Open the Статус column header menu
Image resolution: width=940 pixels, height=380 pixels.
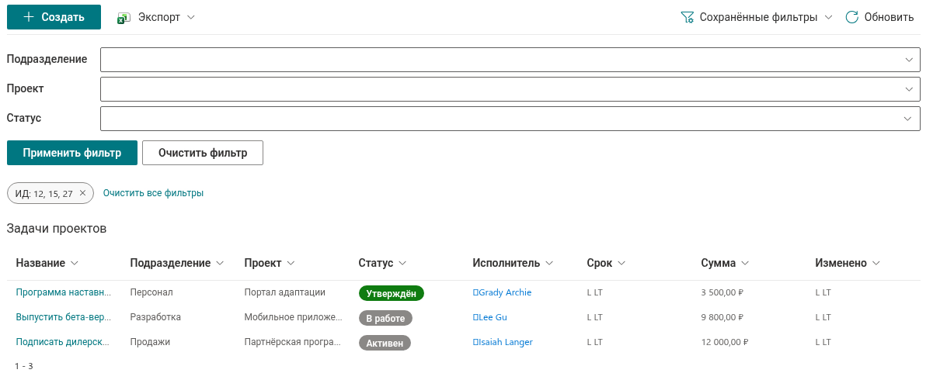(383, 263)
